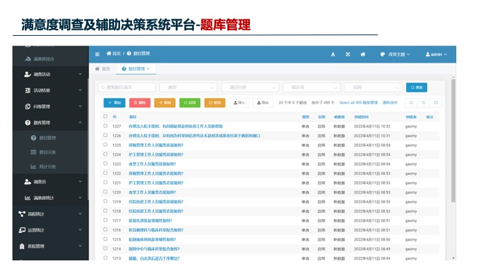
Task: Check the select-all checkbox in table header
Action: (x=104, y=117)
